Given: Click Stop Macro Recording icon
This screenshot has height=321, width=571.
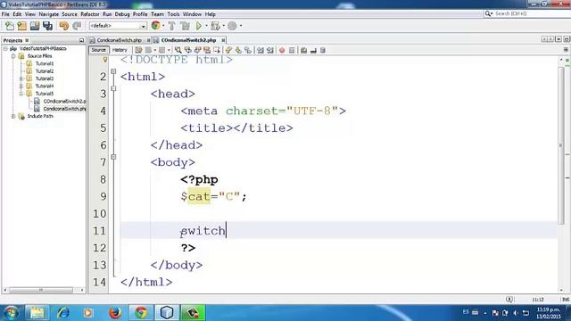Looking at the screenshot, I should coord(292,50).
